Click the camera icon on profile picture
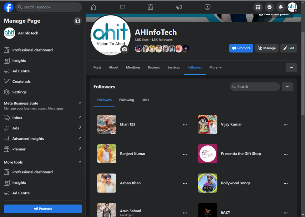The image size is (305, 217). click(x=125, y=49)
